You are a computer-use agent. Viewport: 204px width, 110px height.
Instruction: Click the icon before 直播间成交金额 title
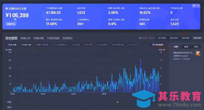click(7, 8)
